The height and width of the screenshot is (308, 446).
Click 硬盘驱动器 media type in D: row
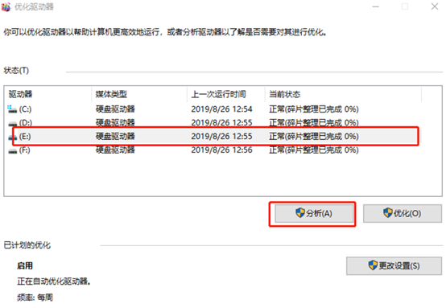[x=115, y=123]
